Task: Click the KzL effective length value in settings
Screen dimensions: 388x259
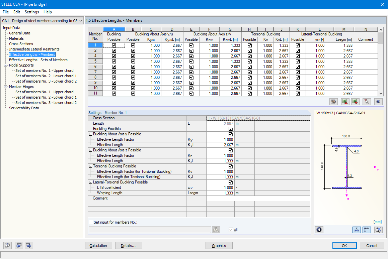Action: pos(221,161)
